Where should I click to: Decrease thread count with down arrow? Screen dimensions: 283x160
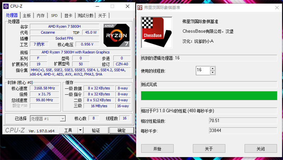point(213,73)
